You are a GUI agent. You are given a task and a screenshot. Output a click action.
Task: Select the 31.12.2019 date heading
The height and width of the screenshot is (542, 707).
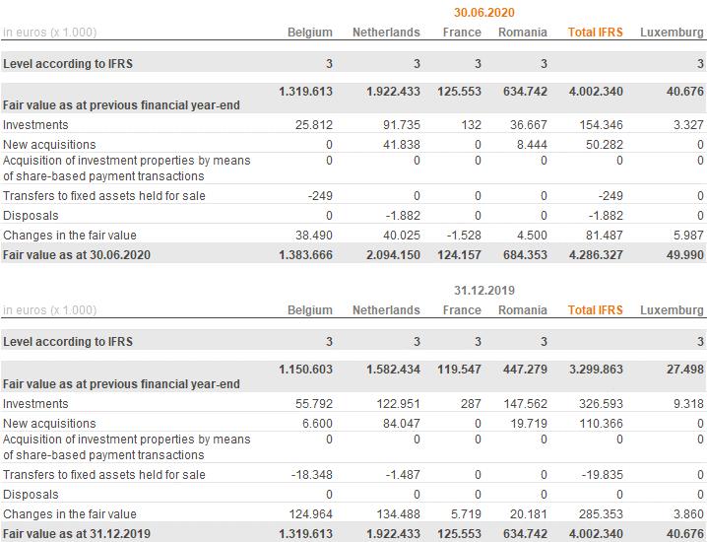tap(483, 290)
